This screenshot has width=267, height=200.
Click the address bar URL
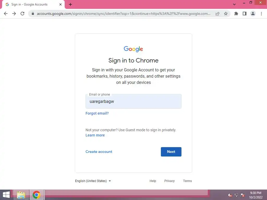pyautogui.click(x=124, y=14)
